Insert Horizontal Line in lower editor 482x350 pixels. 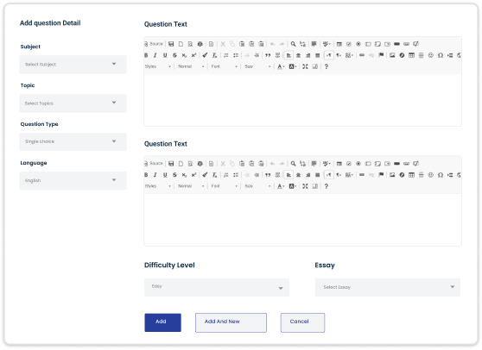point(422,175)
